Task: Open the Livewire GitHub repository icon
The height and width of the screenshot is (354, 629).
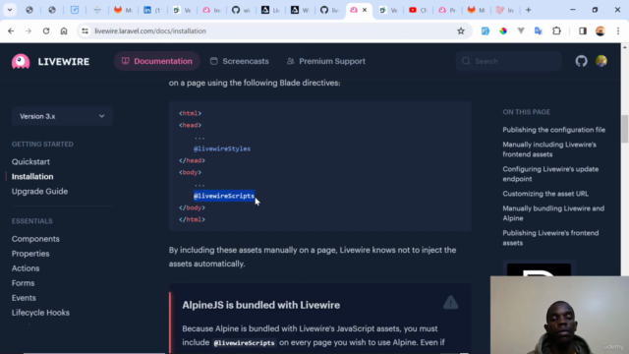Action: point(581,61)
